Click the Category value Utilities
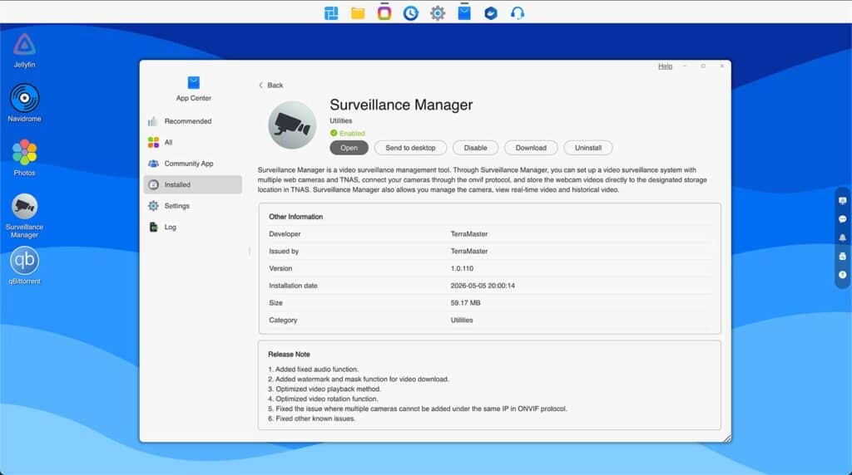This screenshot has width=852, height=475. 461,320
